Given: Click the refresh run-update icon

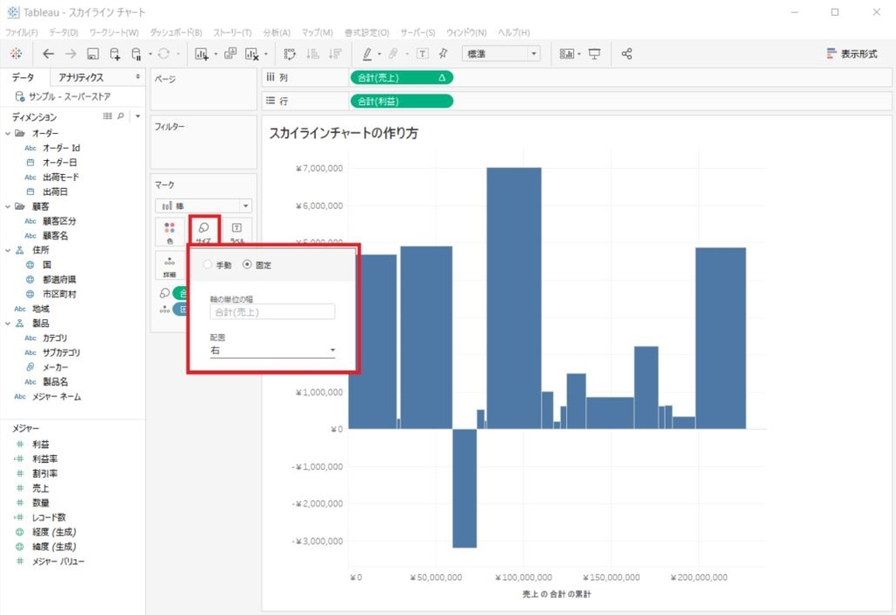Looking at the screenshot, I should point(164,53).
